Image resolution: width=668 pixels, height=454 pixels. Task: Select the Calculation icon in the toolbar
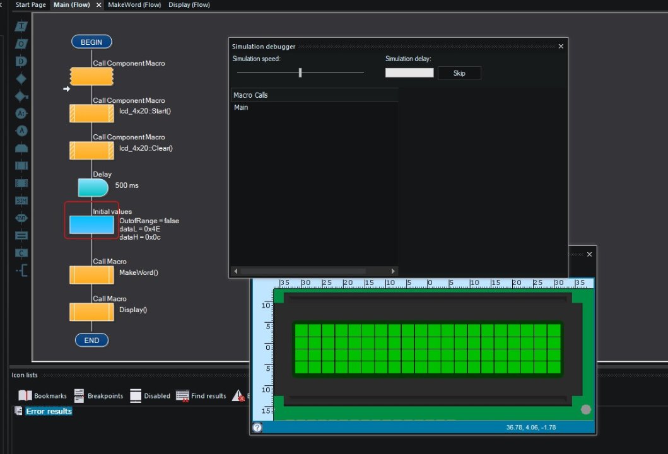(21, 236)
